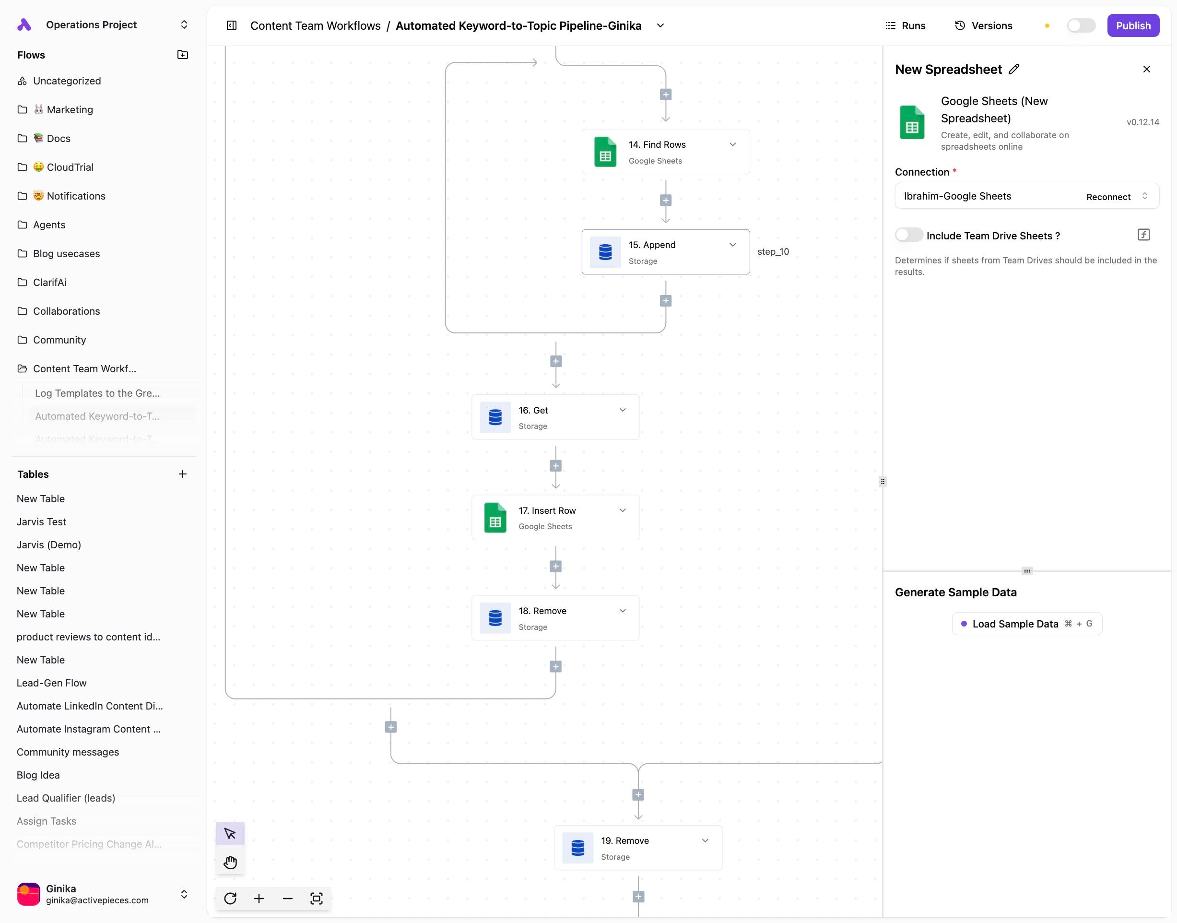Image resolution: width=1177 pixels, height=923 pixels.
Task: Open the Runs tab
Action: coord(906,25)
